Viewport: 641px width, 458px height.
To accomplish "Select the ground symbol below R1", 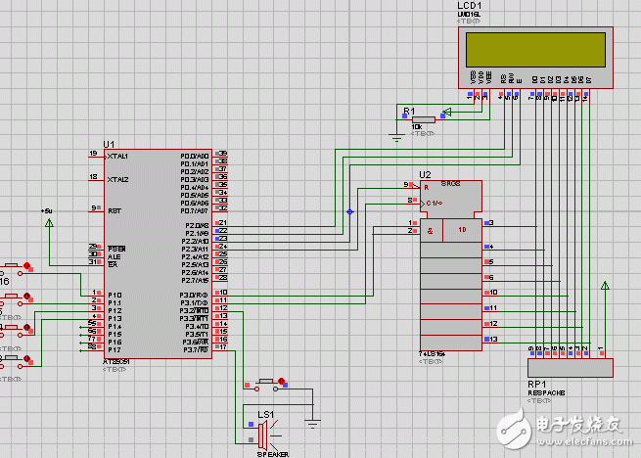I will (396, 137).
